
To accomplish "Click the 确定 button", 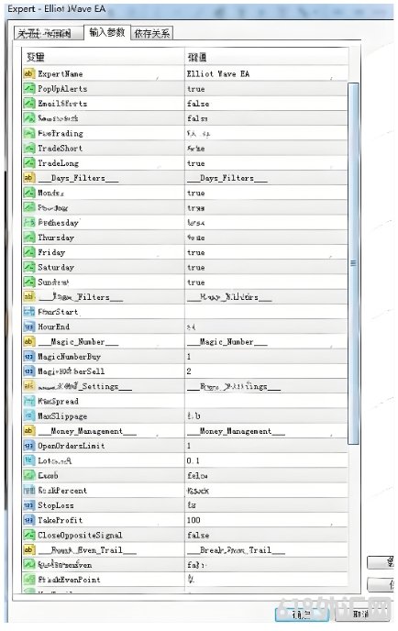I will (302, 614).
